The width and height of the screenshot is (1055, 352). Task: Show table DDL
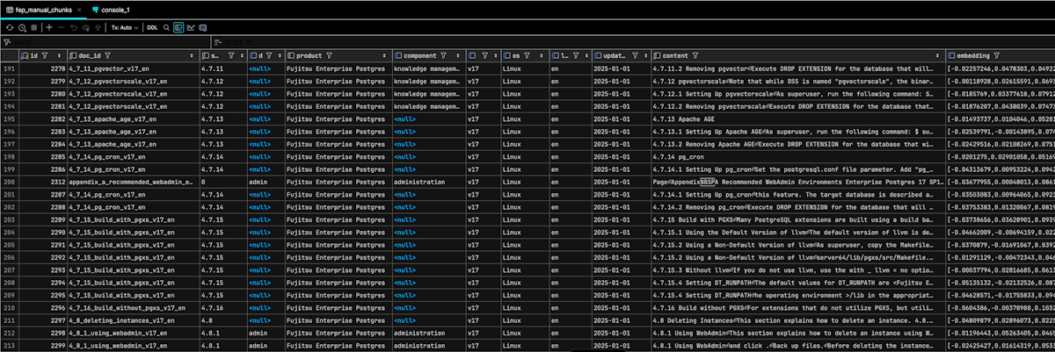click(153, 27)
